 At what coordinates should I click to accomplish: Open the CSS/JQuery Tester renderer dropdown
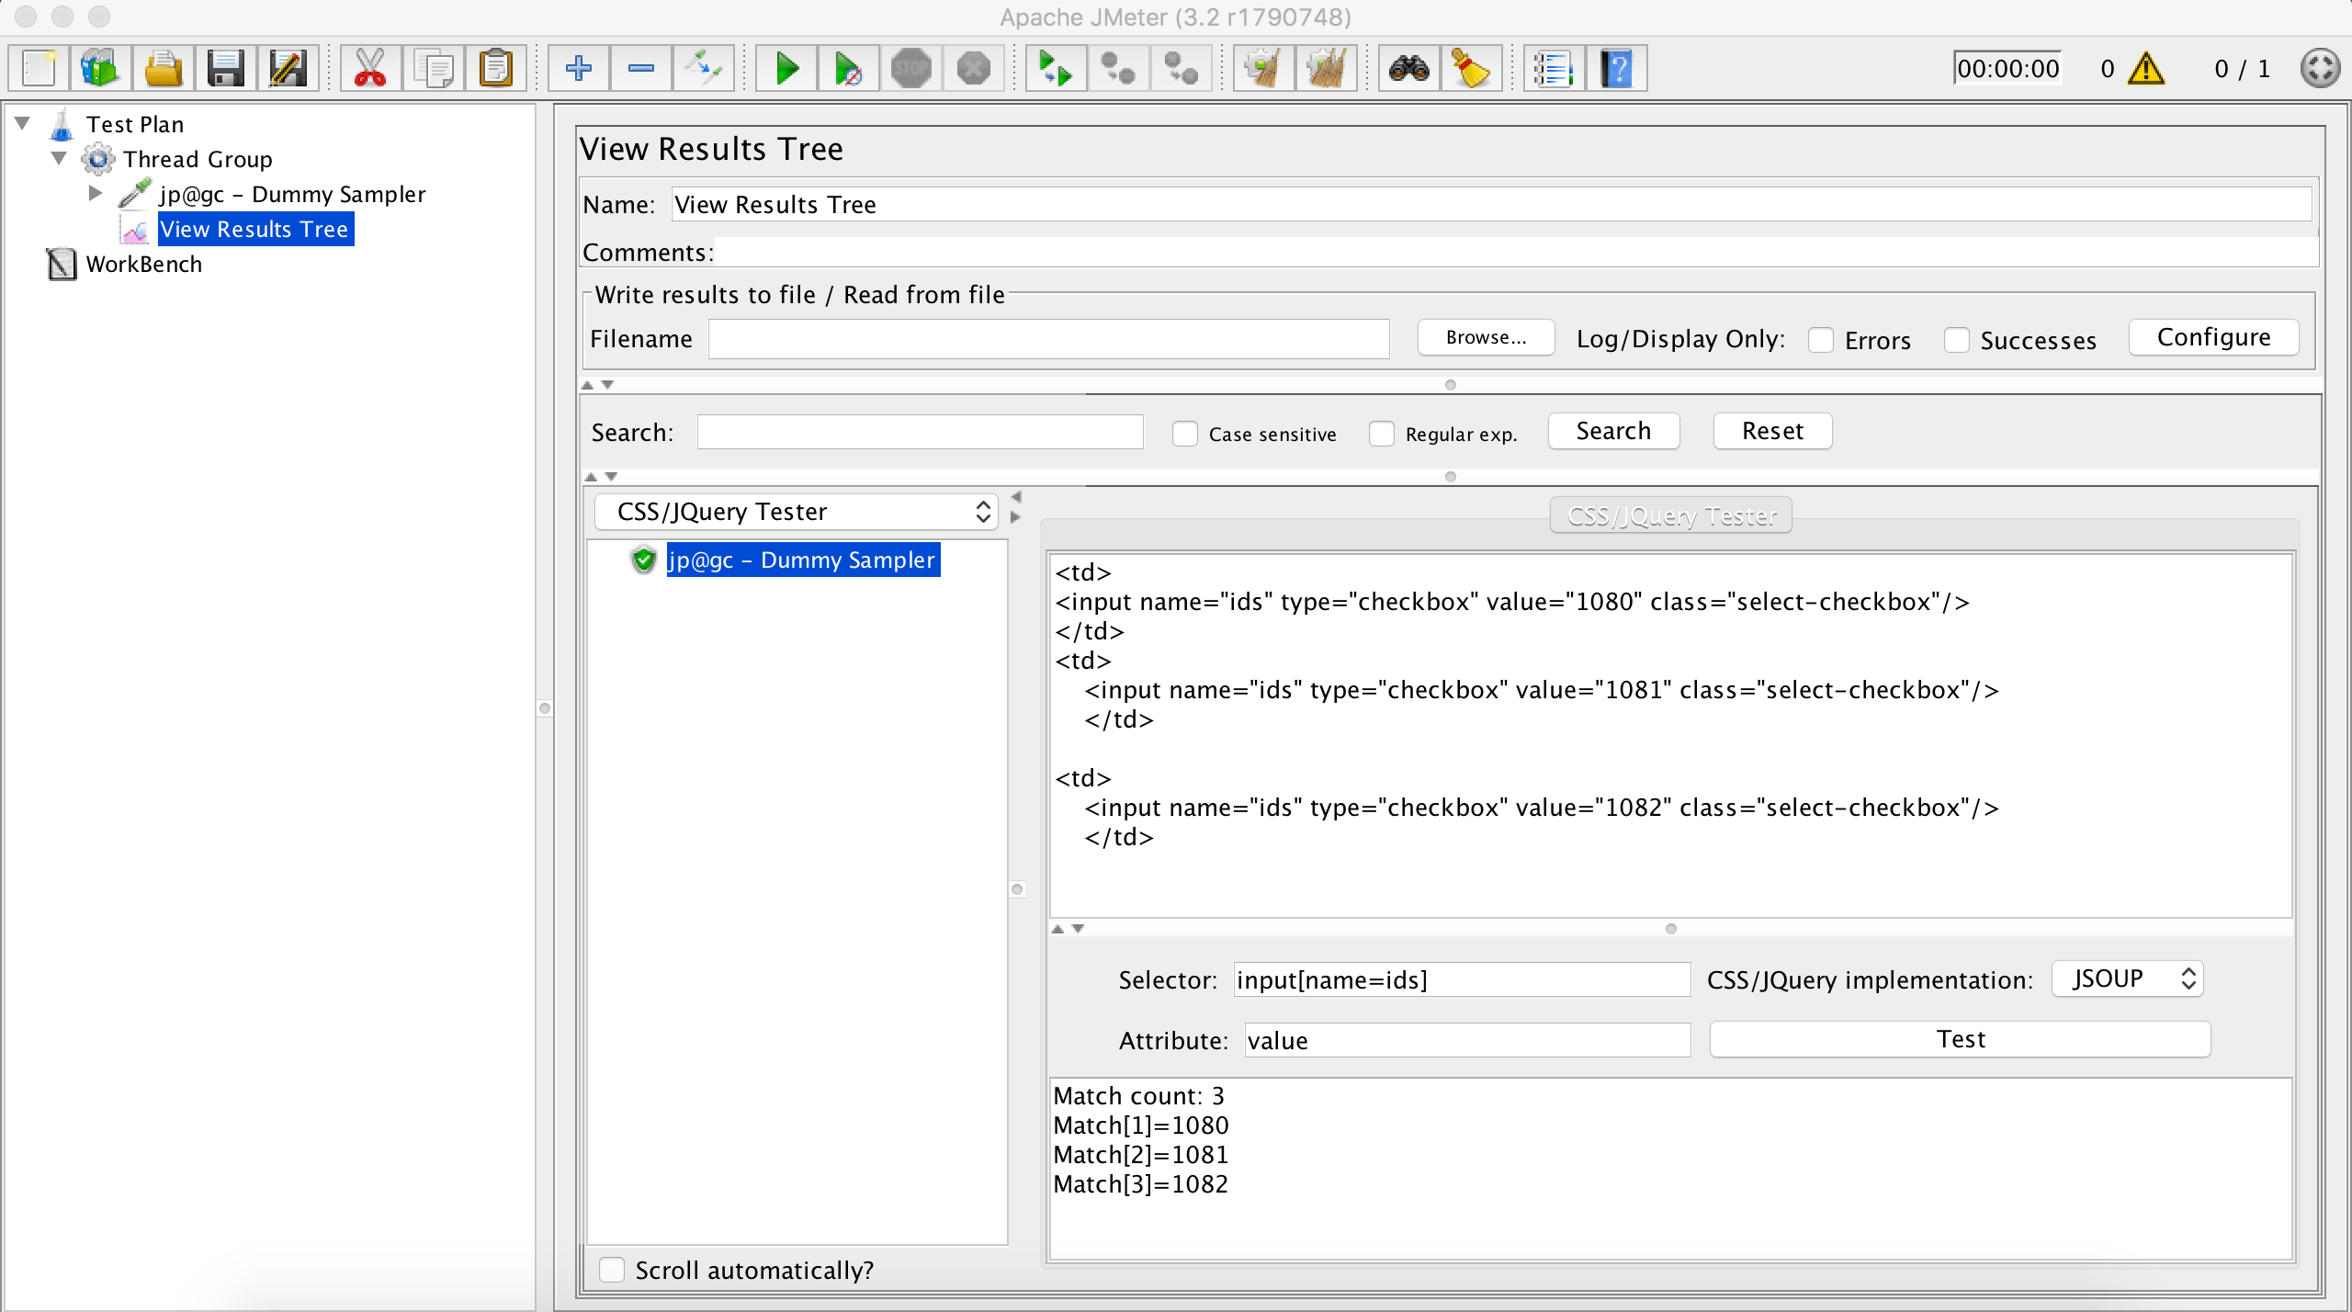click(797, 512)
